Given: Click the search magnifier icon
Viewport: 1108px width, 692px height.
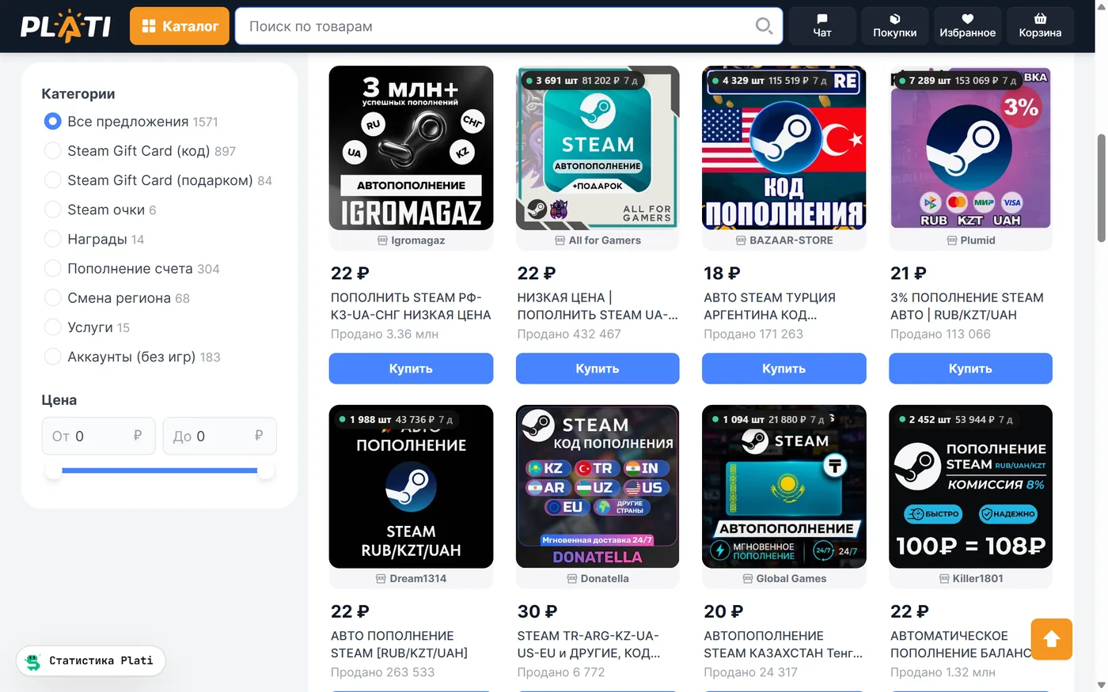Looking at the screenshot, I should [763, 26].
